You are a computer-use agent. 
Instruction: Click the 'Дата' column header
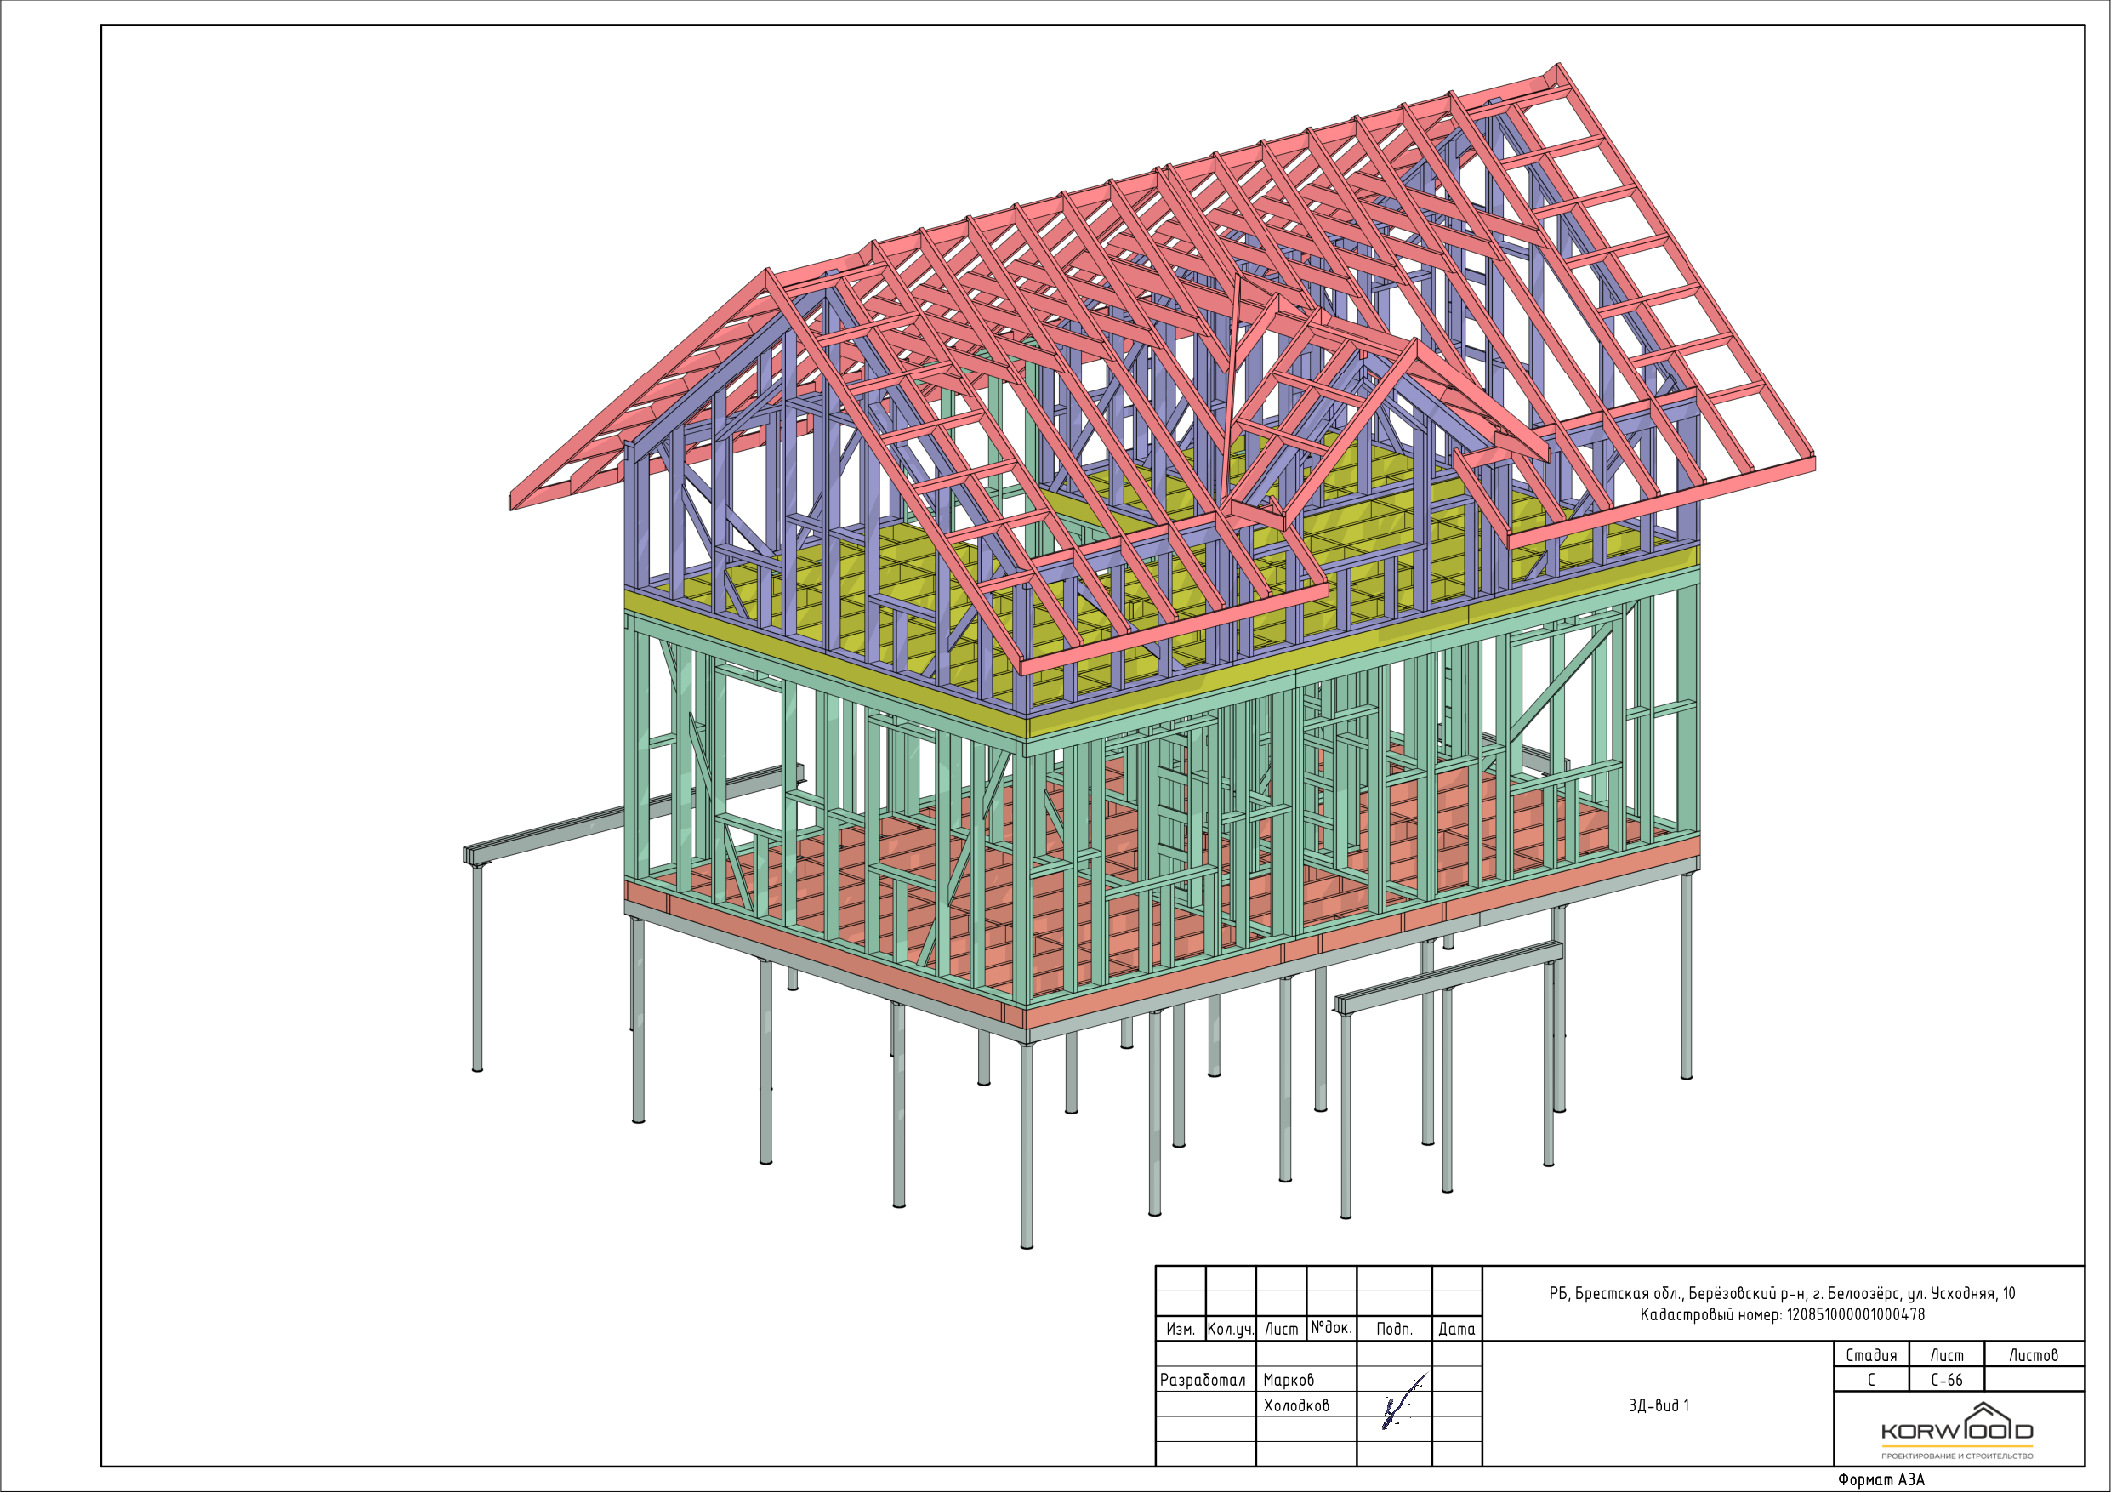tap(1456, 1330)
